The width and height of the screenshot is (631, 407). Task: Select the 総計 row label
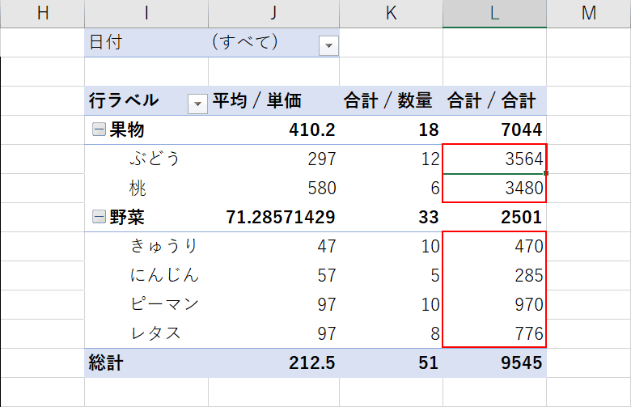[x=146, y=362]
